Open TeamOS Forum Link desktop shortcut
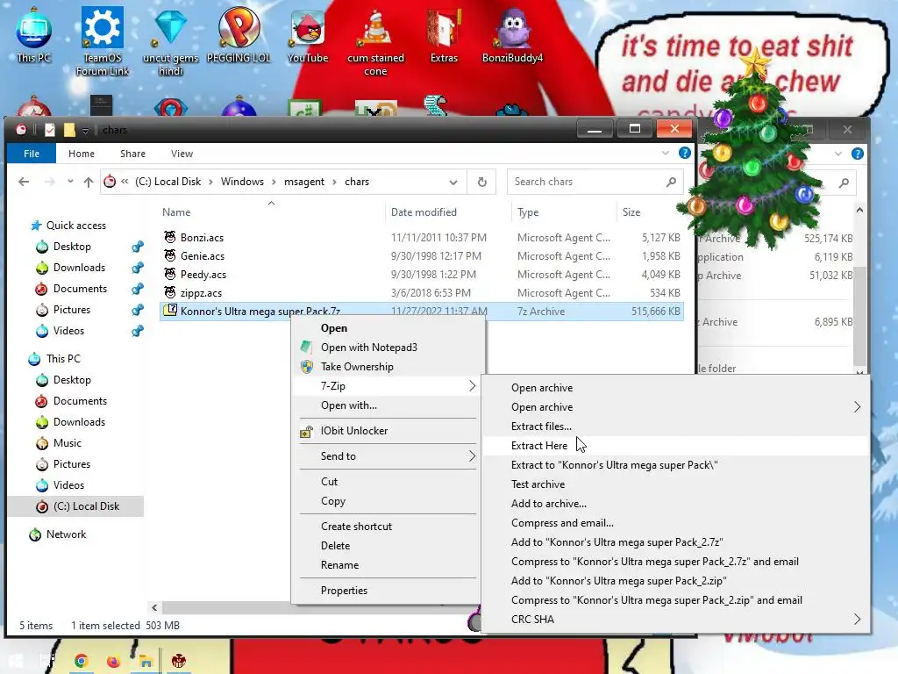This screenshot has width=898, height=674. pyautogui.click(x=103, y=40)
